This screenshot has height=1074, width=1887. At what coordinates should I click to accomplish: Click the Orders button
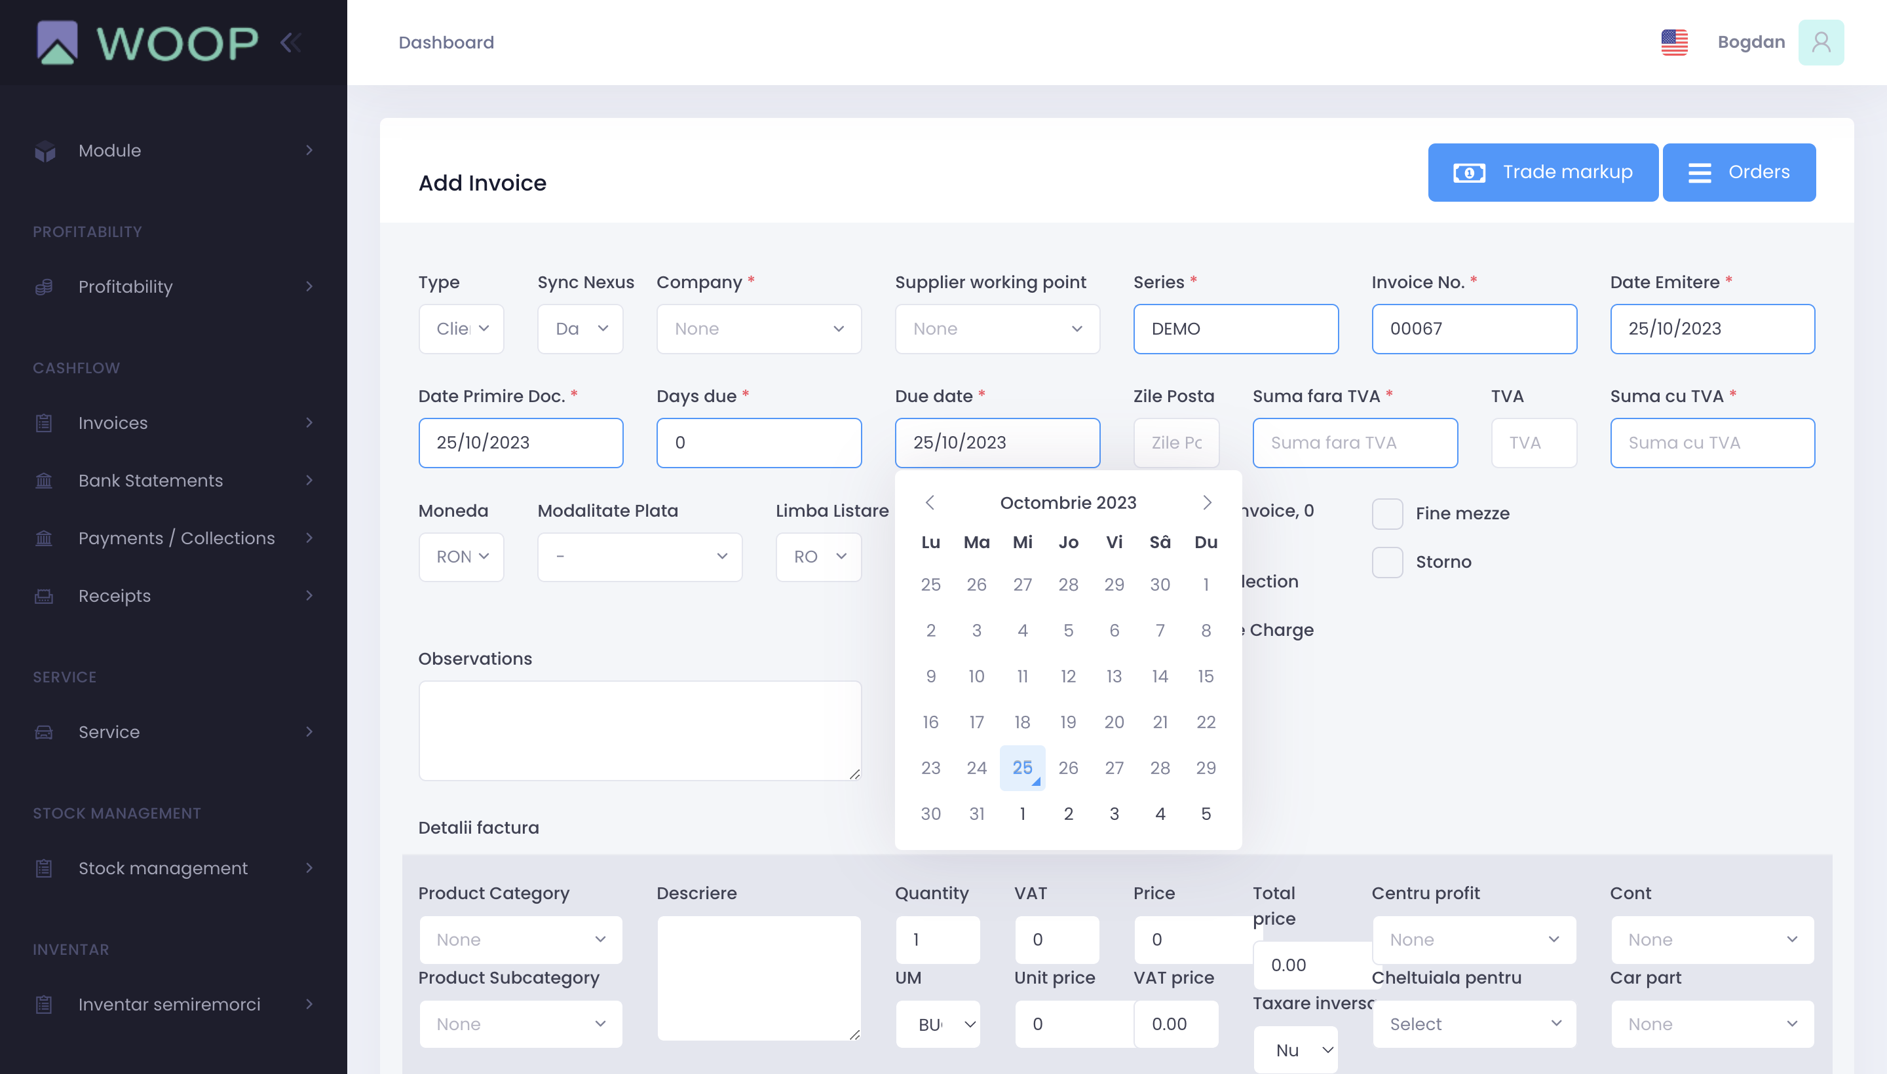[1739, 173]
